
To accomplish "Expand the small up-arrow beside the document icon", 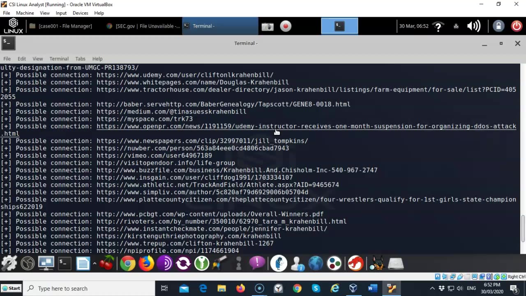I will [x=94, y=263].
